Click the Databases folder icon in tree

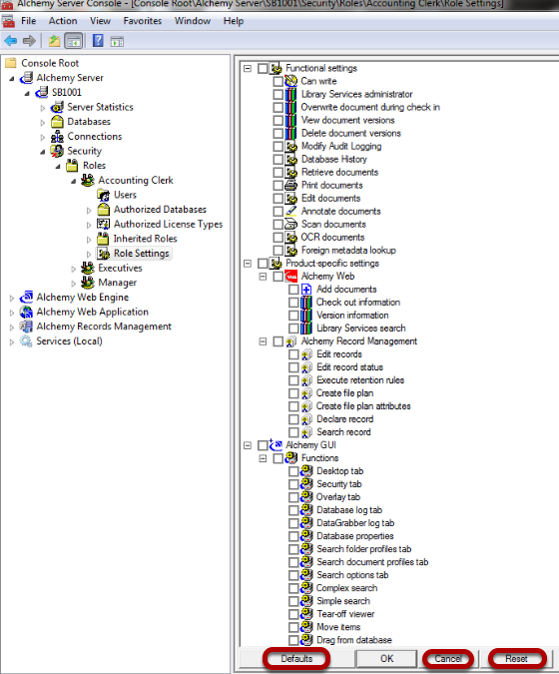pyautogui.click(x=57, y=122)
